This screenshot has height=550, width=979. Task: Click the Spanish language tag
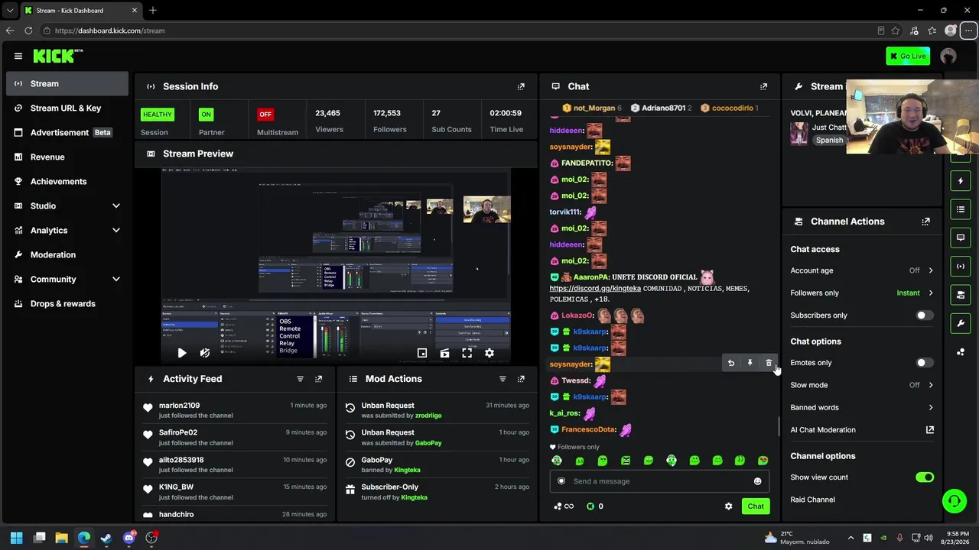point(829,141)
